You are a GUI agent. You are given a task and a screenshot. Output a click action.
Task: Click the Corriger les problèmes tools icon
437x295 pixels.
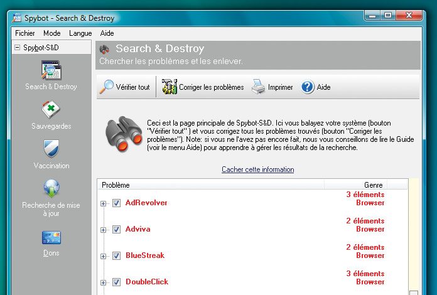[x=170, y=87]
